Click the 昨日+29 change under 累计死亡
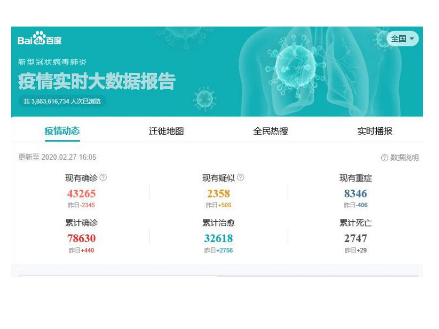 [x=356, y=250]
